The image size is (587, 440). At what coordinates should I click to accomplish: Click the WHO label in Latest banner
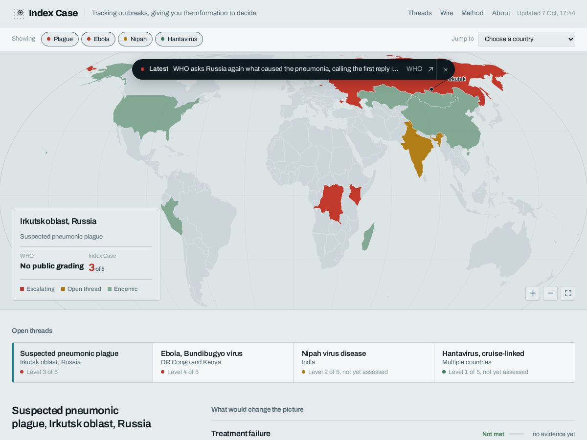[x=414, y=69]
